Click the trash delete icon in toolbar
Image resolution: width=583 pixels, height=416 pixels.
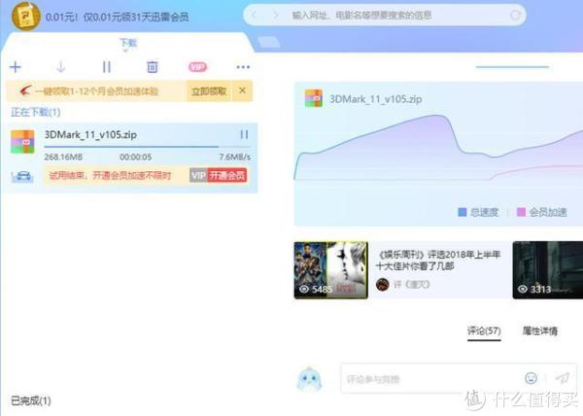point(152,67)
